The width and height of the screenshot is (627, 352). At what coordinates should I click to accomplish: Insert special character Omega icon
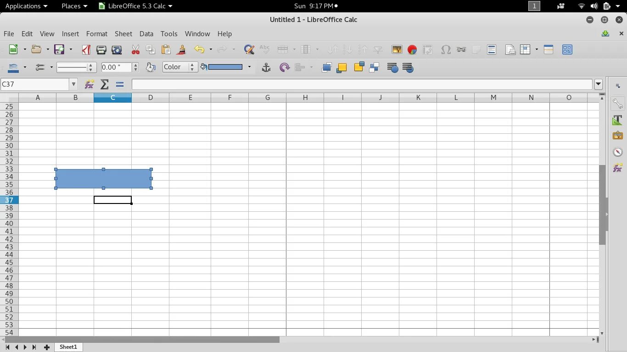[x=446, y=49]
